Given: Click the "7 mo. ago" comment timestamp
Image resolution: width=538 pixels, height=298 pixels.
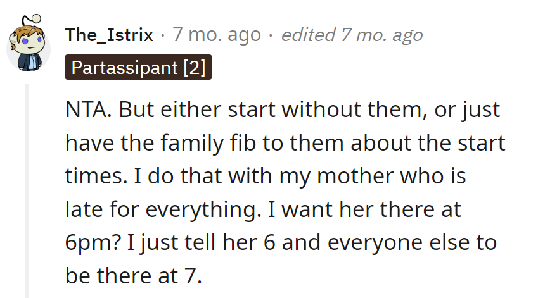Looking at the screenshot, I should coord(216,35).
